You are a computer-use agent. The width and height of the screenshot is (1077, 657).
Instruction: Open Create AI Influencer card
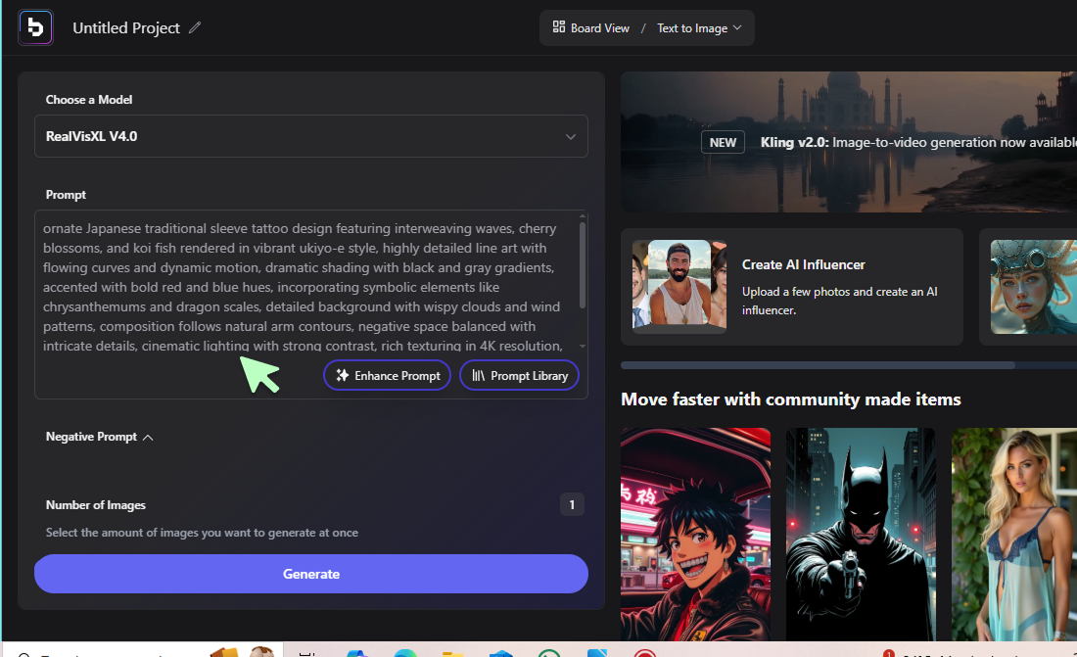click(792, 287)
